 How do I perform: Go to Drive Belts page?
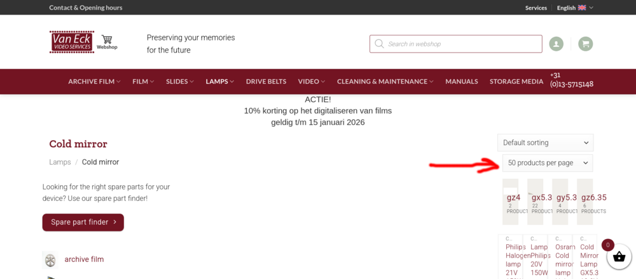coord(266,82)
